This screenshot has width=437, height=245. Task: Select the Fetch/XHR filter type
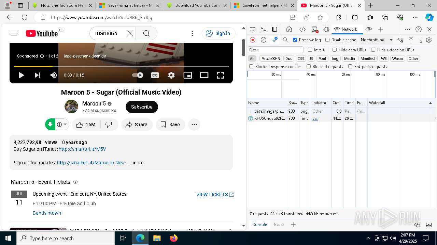(x=271, y=59)
